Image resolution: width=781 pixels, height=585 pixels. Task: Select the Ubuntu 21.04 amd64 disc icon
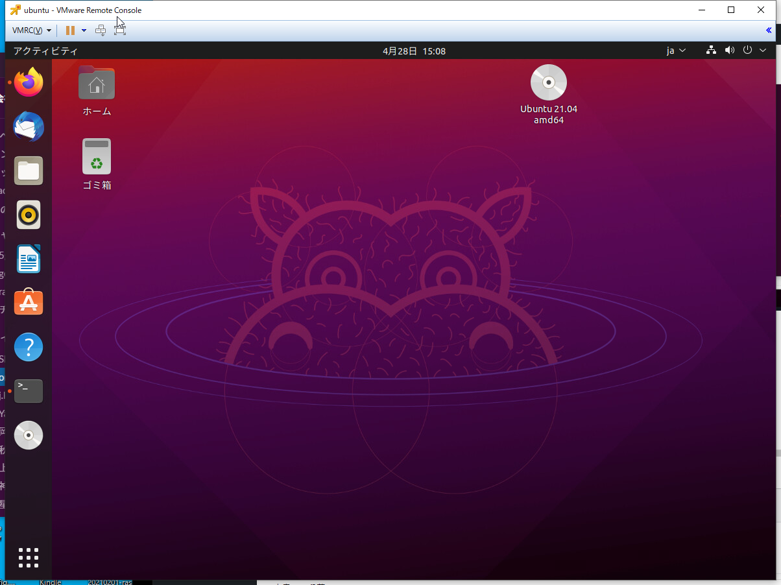point(549,95)
